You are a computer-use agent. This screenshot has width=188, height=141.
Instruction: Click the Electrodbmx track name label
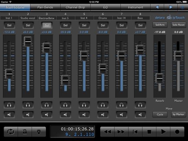point(47,18)
